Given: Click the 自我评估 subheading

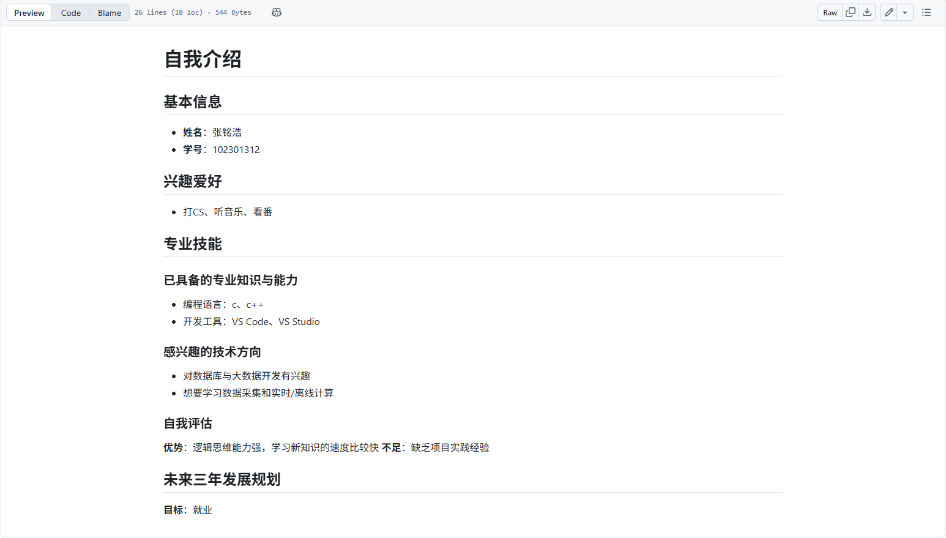Looking at the screenshot, I should click(188, 424).
